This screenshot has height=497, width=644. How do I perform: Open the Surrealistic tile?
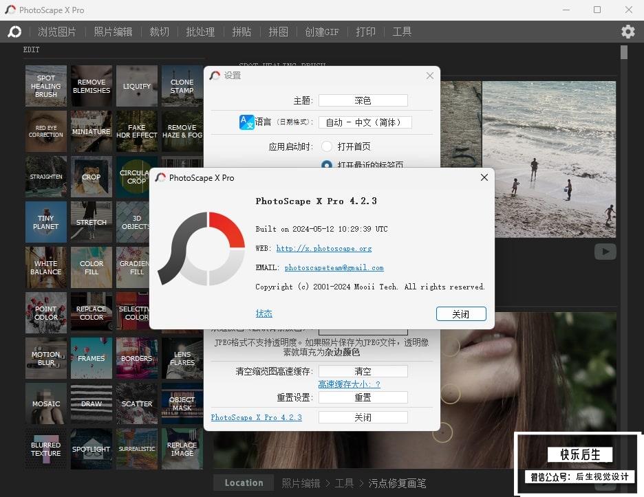click(137, 449)
